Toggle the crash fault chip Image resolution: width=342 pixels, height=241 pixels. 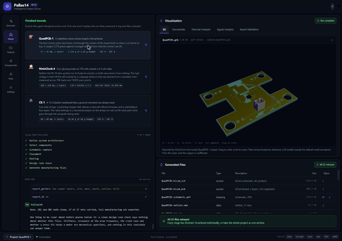click(310, 237)
